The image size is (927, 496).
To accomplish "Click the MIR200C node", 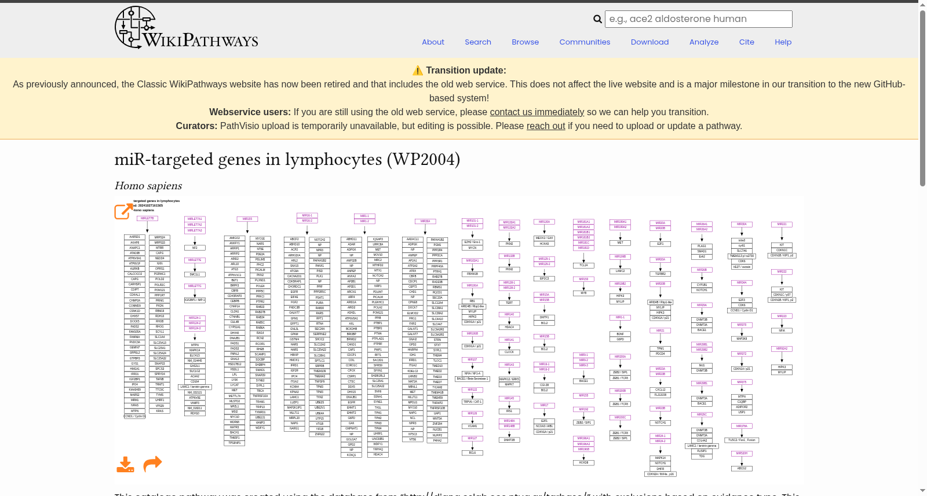I will (x=620, y=418).
